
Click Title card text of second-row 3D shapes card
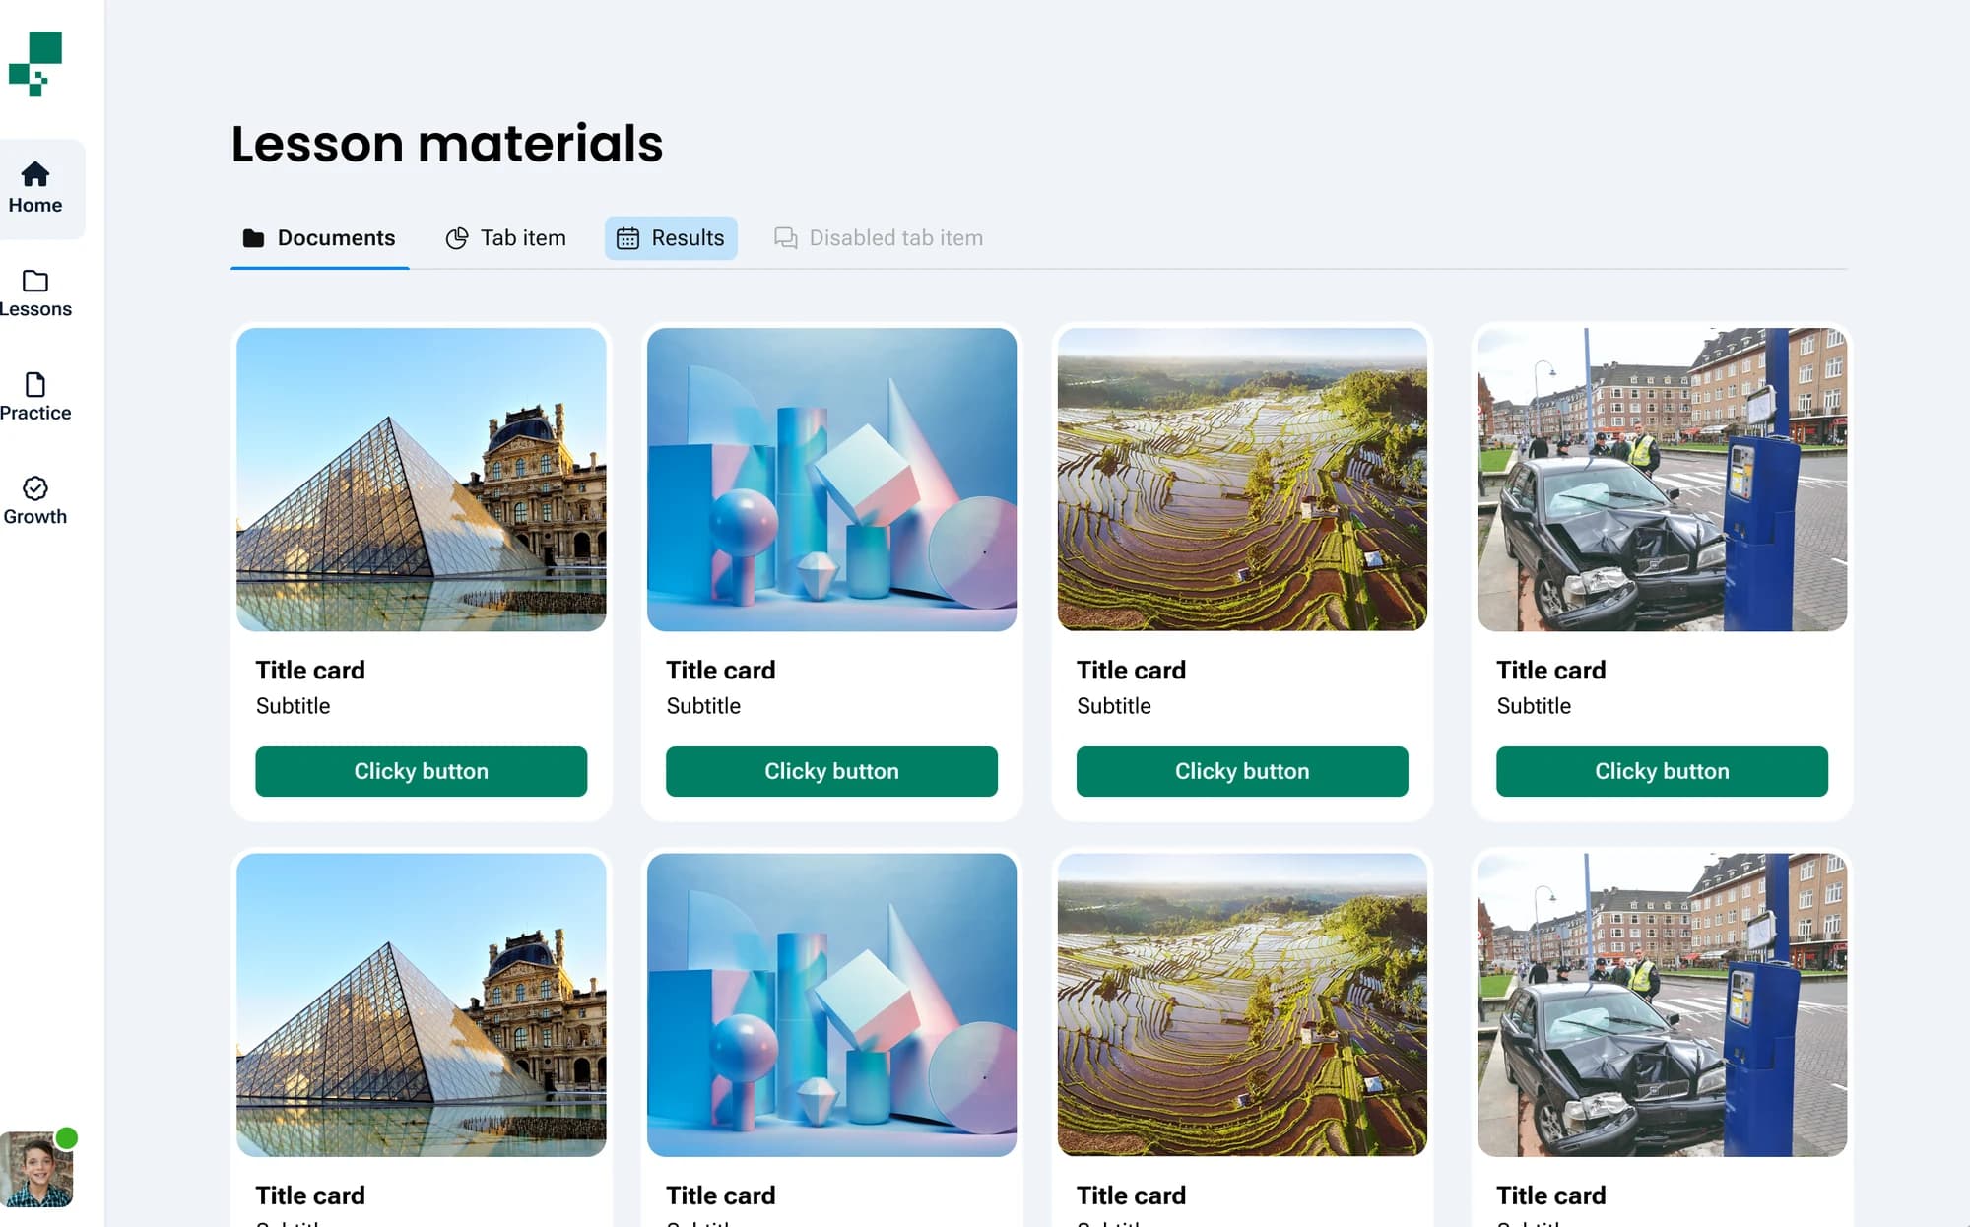pyautogui.click(x=721, y=1195)
